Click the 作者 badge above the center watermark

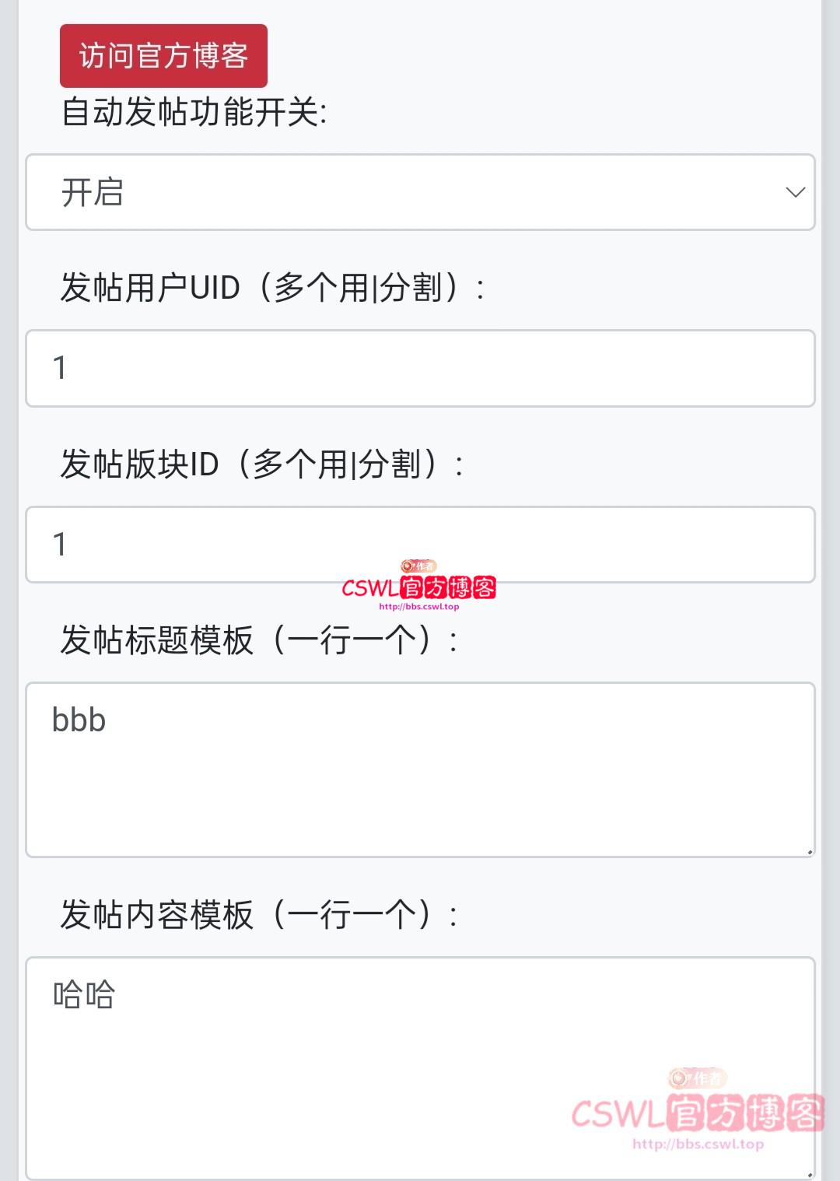tap(418, 566)
